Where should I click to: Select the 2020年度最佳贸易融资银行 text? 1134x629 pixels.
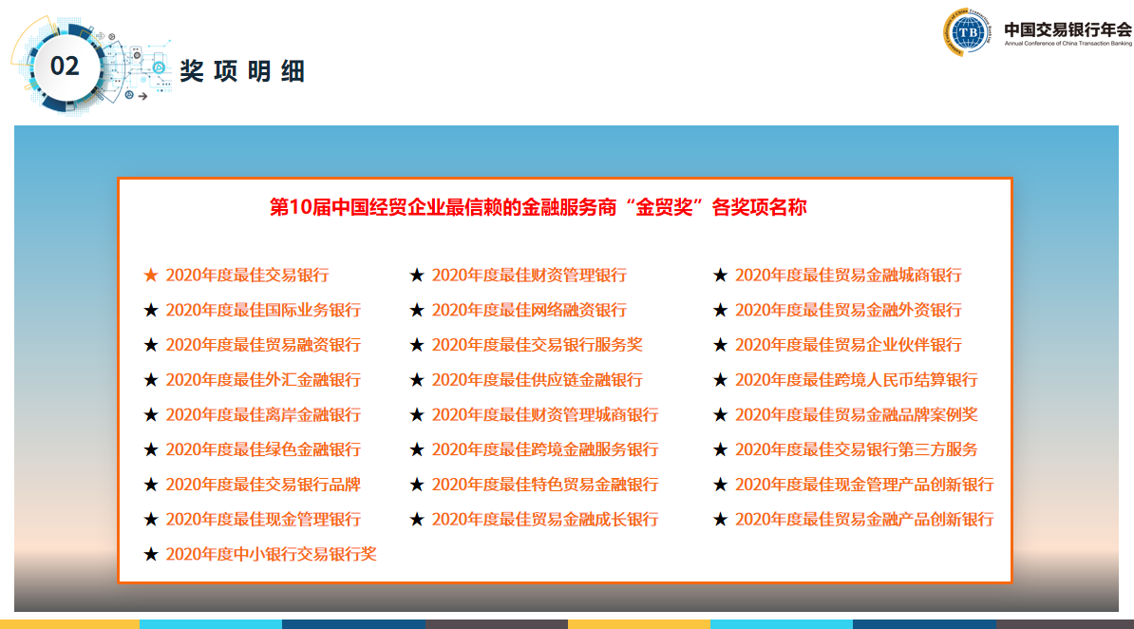(263, 345)
